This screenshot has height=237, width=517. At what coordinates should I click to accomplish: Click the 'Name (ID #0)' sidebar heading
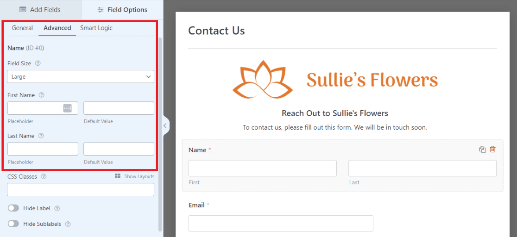click(26, 48)
